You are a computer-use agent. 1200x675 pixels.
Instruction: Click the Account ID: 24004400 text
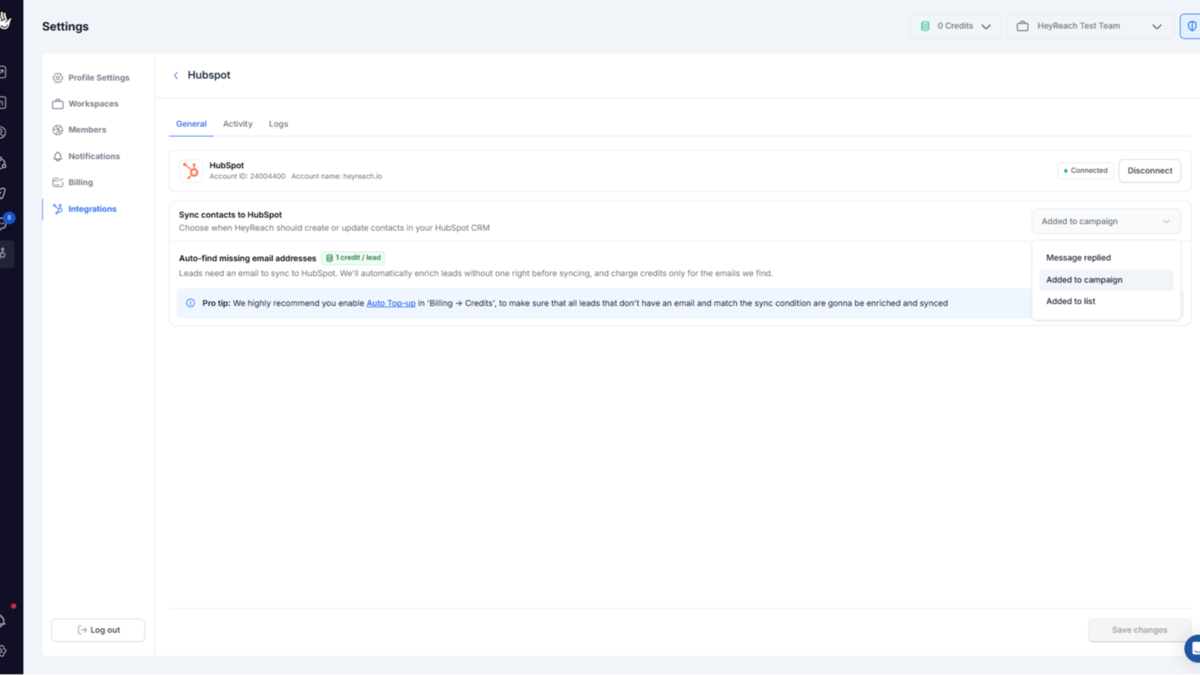pos(247,177)
